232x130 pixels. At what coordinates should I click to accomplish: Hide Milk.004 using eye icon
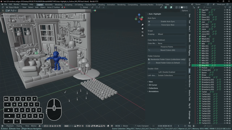point(225,53)
